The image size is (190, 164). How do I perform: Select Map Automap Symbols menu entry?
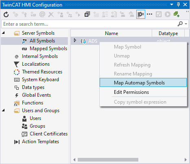pyautogui.click(x=143, y=82)
